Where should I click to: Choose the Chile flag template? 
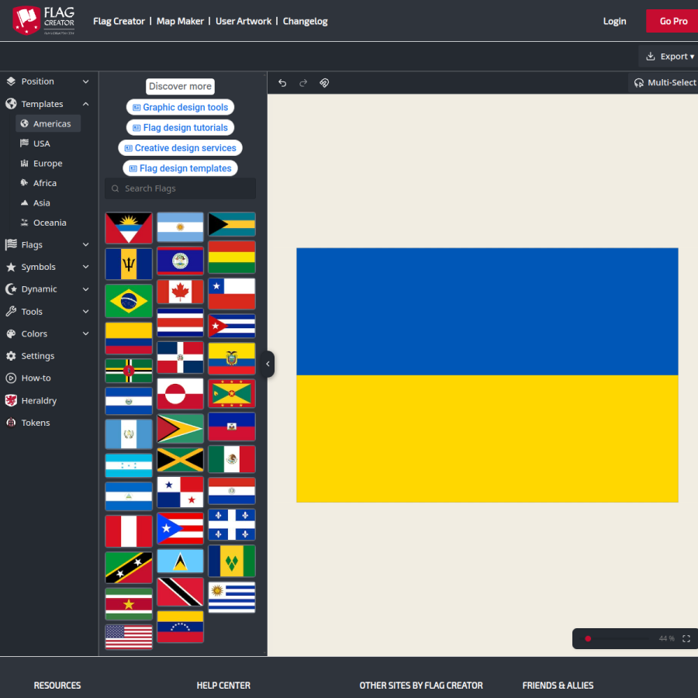(231, 293)
